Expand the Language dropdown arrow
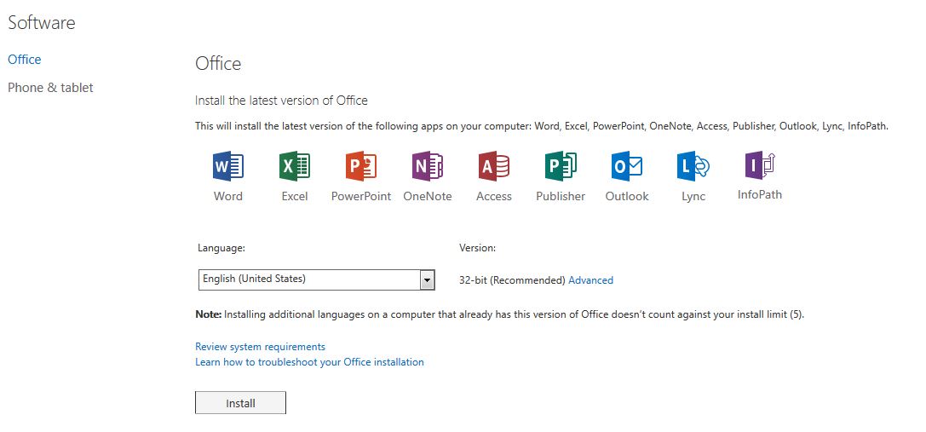This screenshot has width=926, height=432. [x=427, y=279]
